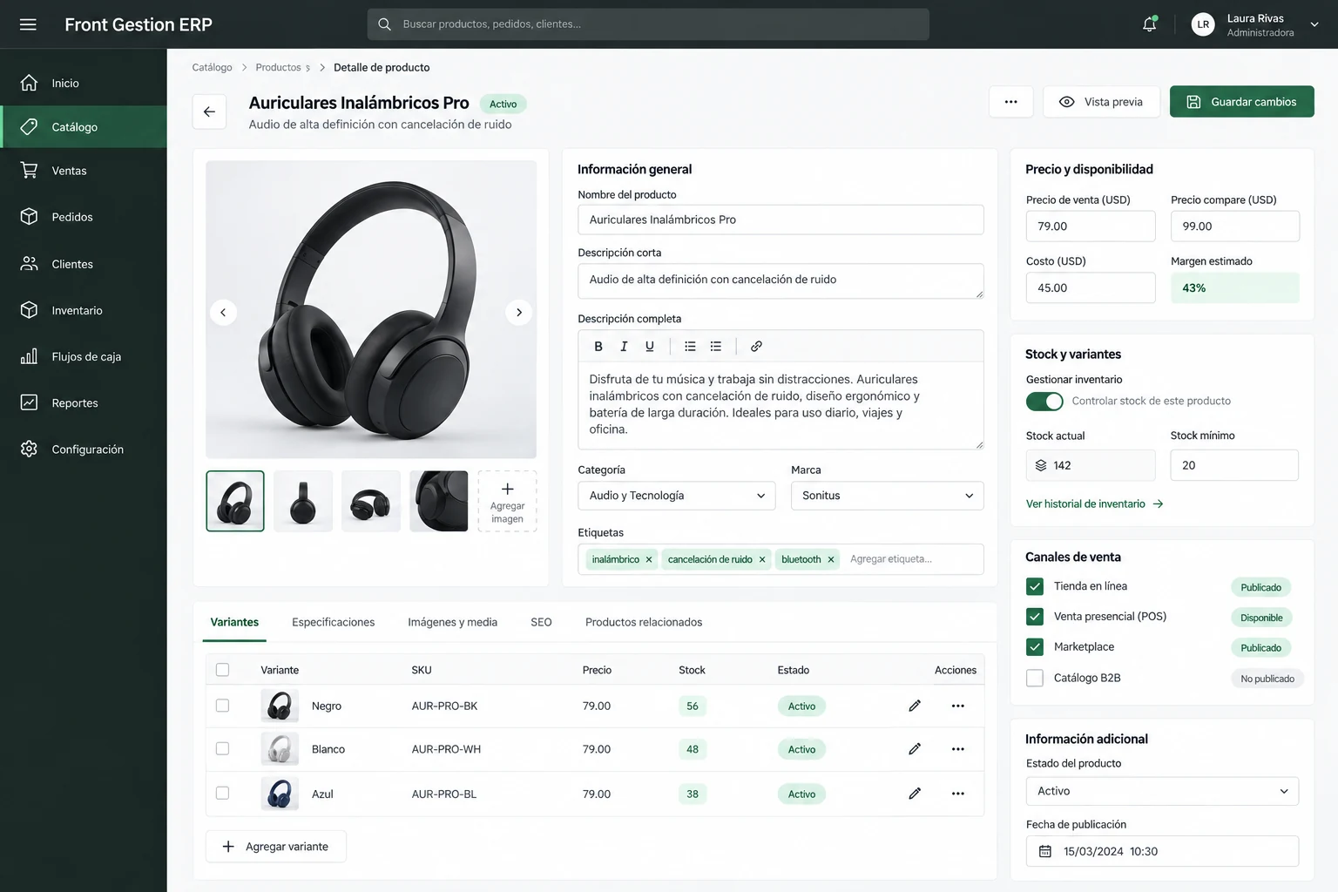
Task: Click Agregar imagen tile
Action: (x=507, y=501)
